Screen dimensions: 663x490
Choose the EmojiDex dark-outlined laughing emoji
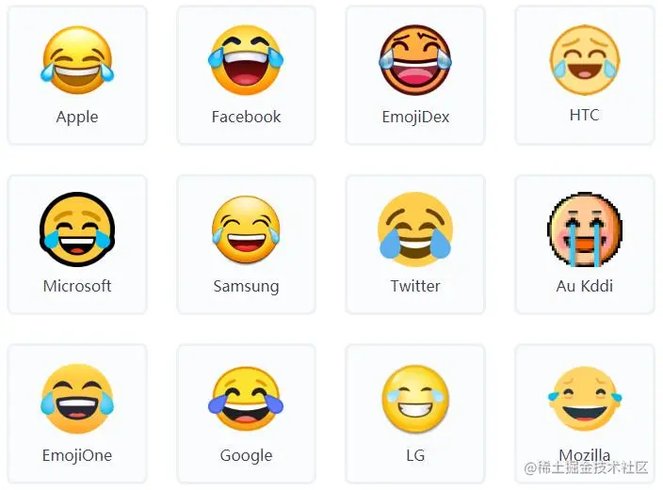(415, 60)
